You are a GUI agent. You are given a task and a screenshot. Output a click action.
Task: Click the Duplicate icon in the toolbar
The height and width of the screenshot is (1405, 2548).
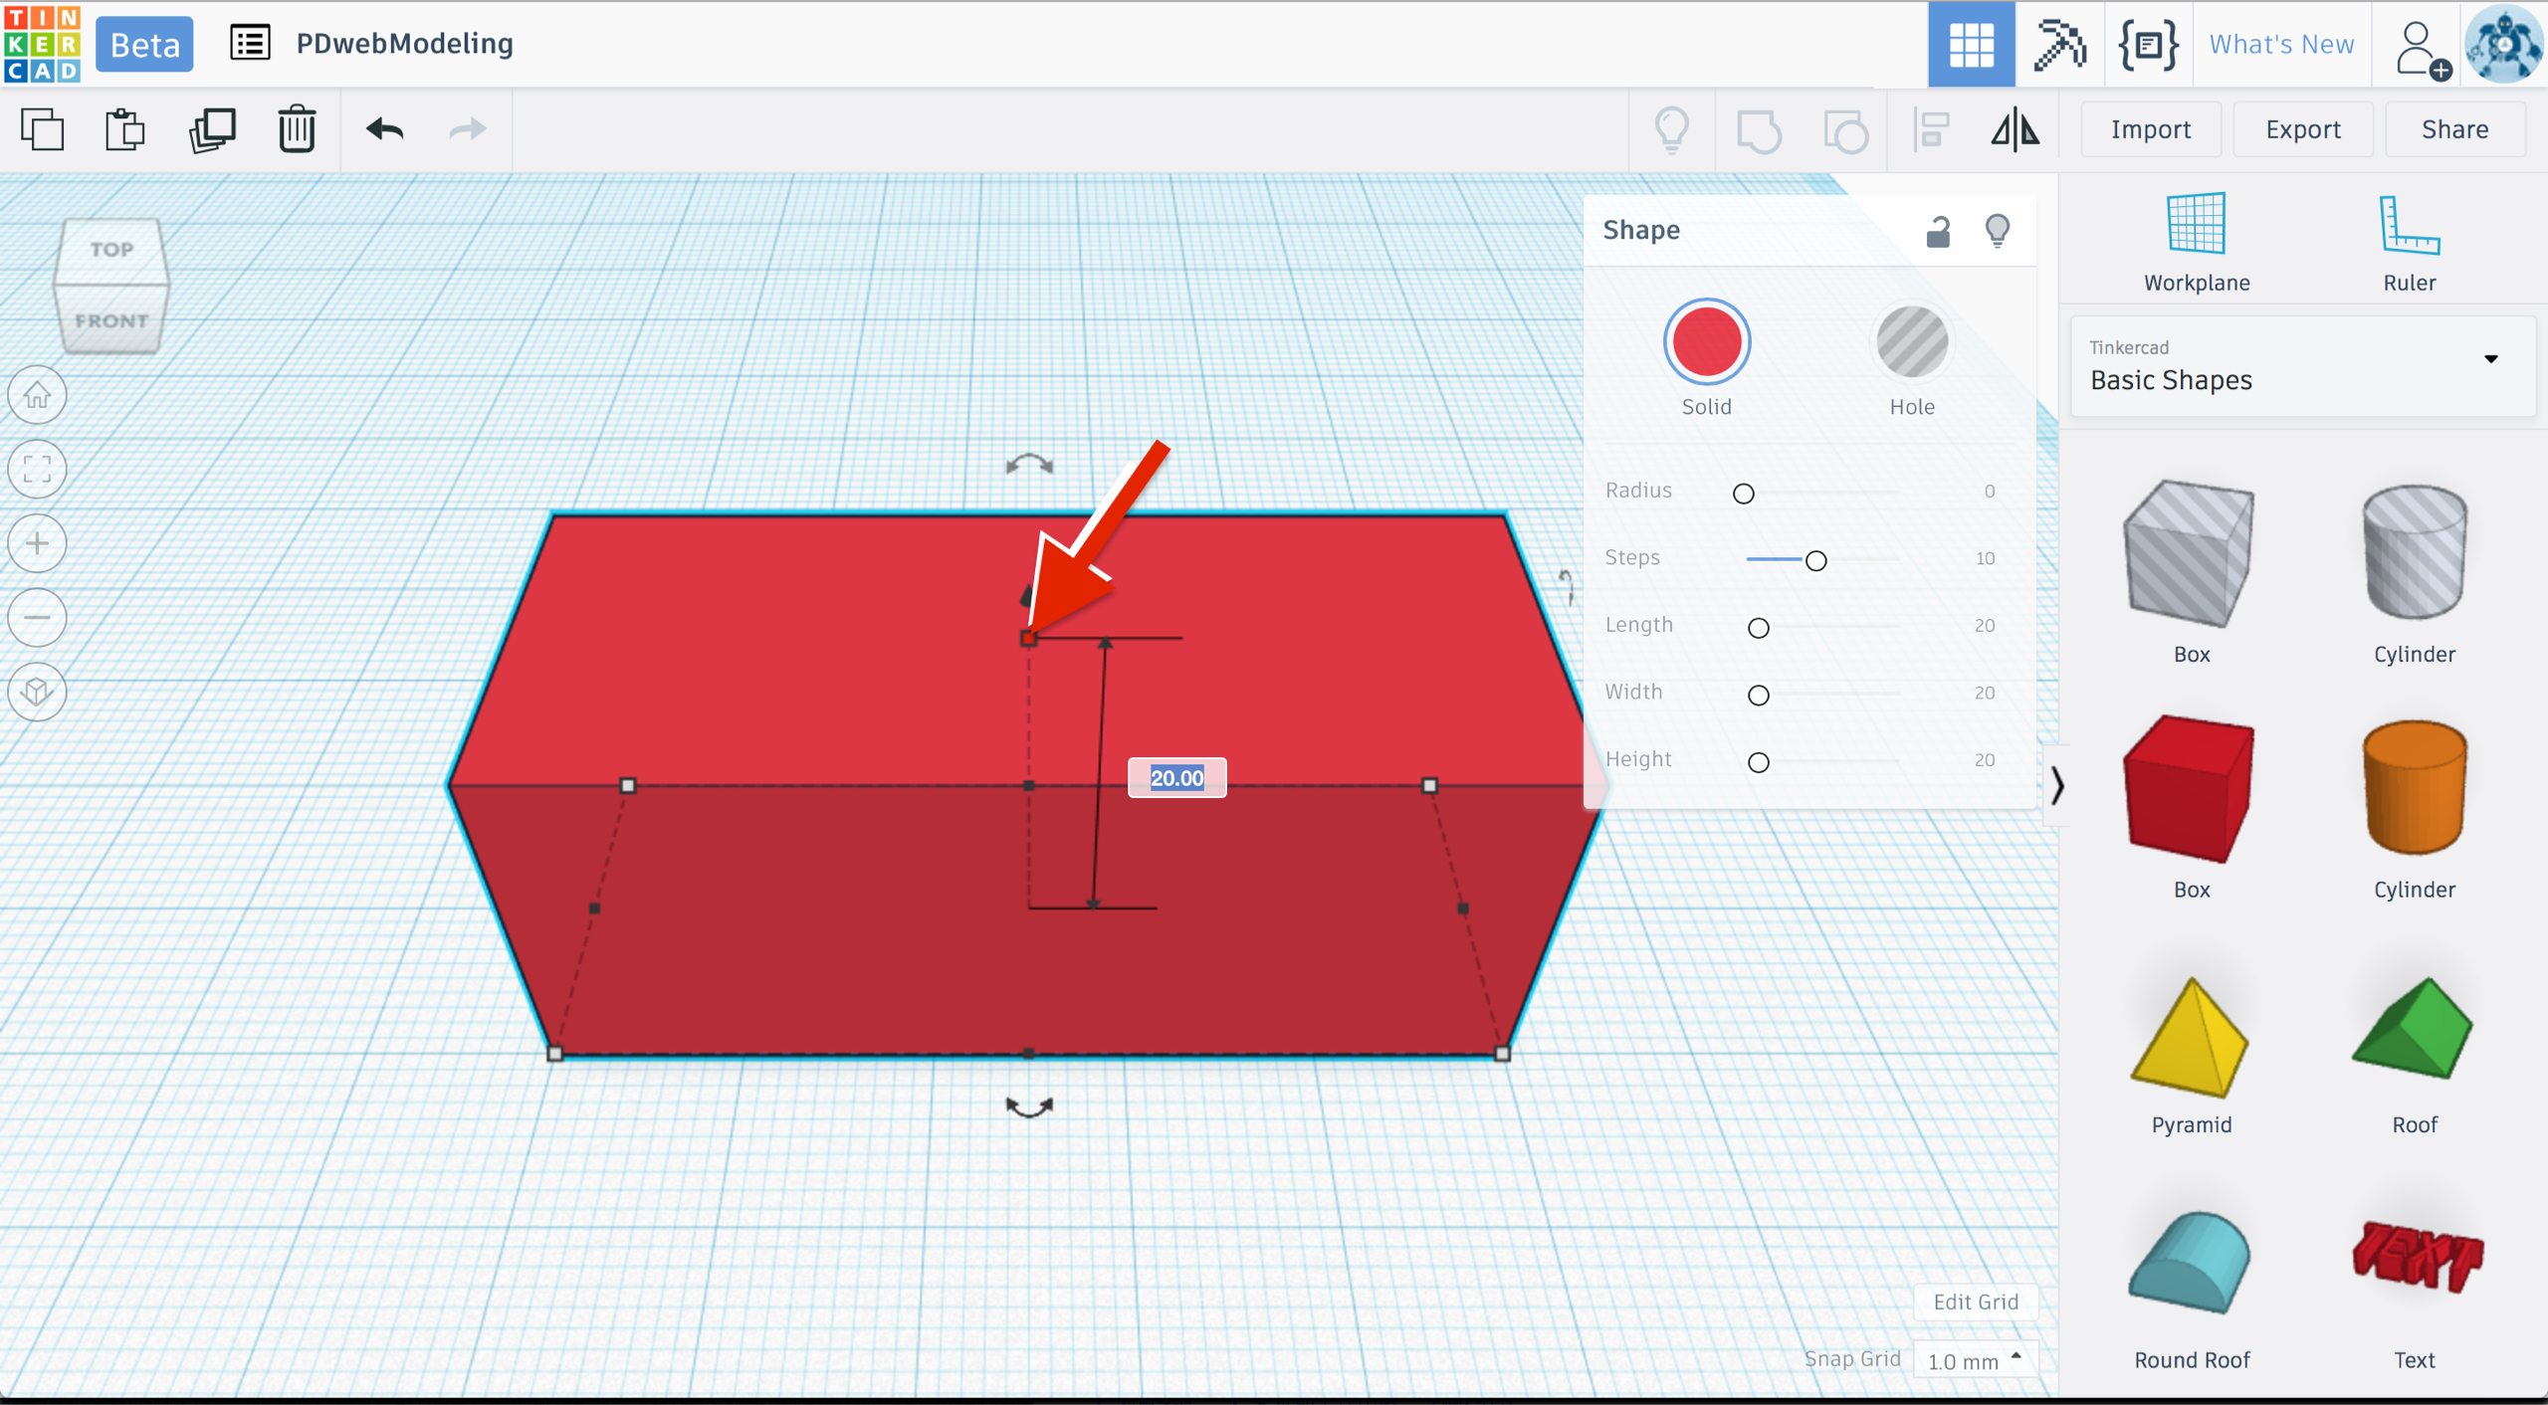tap(212, 129)
